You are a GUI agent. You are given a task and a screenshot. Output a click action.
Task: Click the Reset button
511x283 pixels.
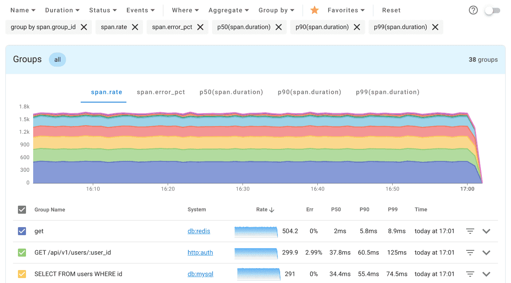[x=391, y=10]
